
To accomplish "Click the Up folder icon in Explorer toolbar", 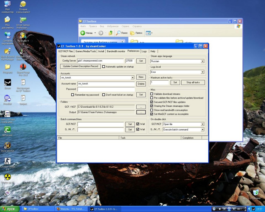I will point(111,33).
